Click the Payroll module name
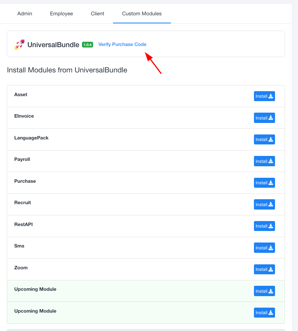 click(22, 159)
